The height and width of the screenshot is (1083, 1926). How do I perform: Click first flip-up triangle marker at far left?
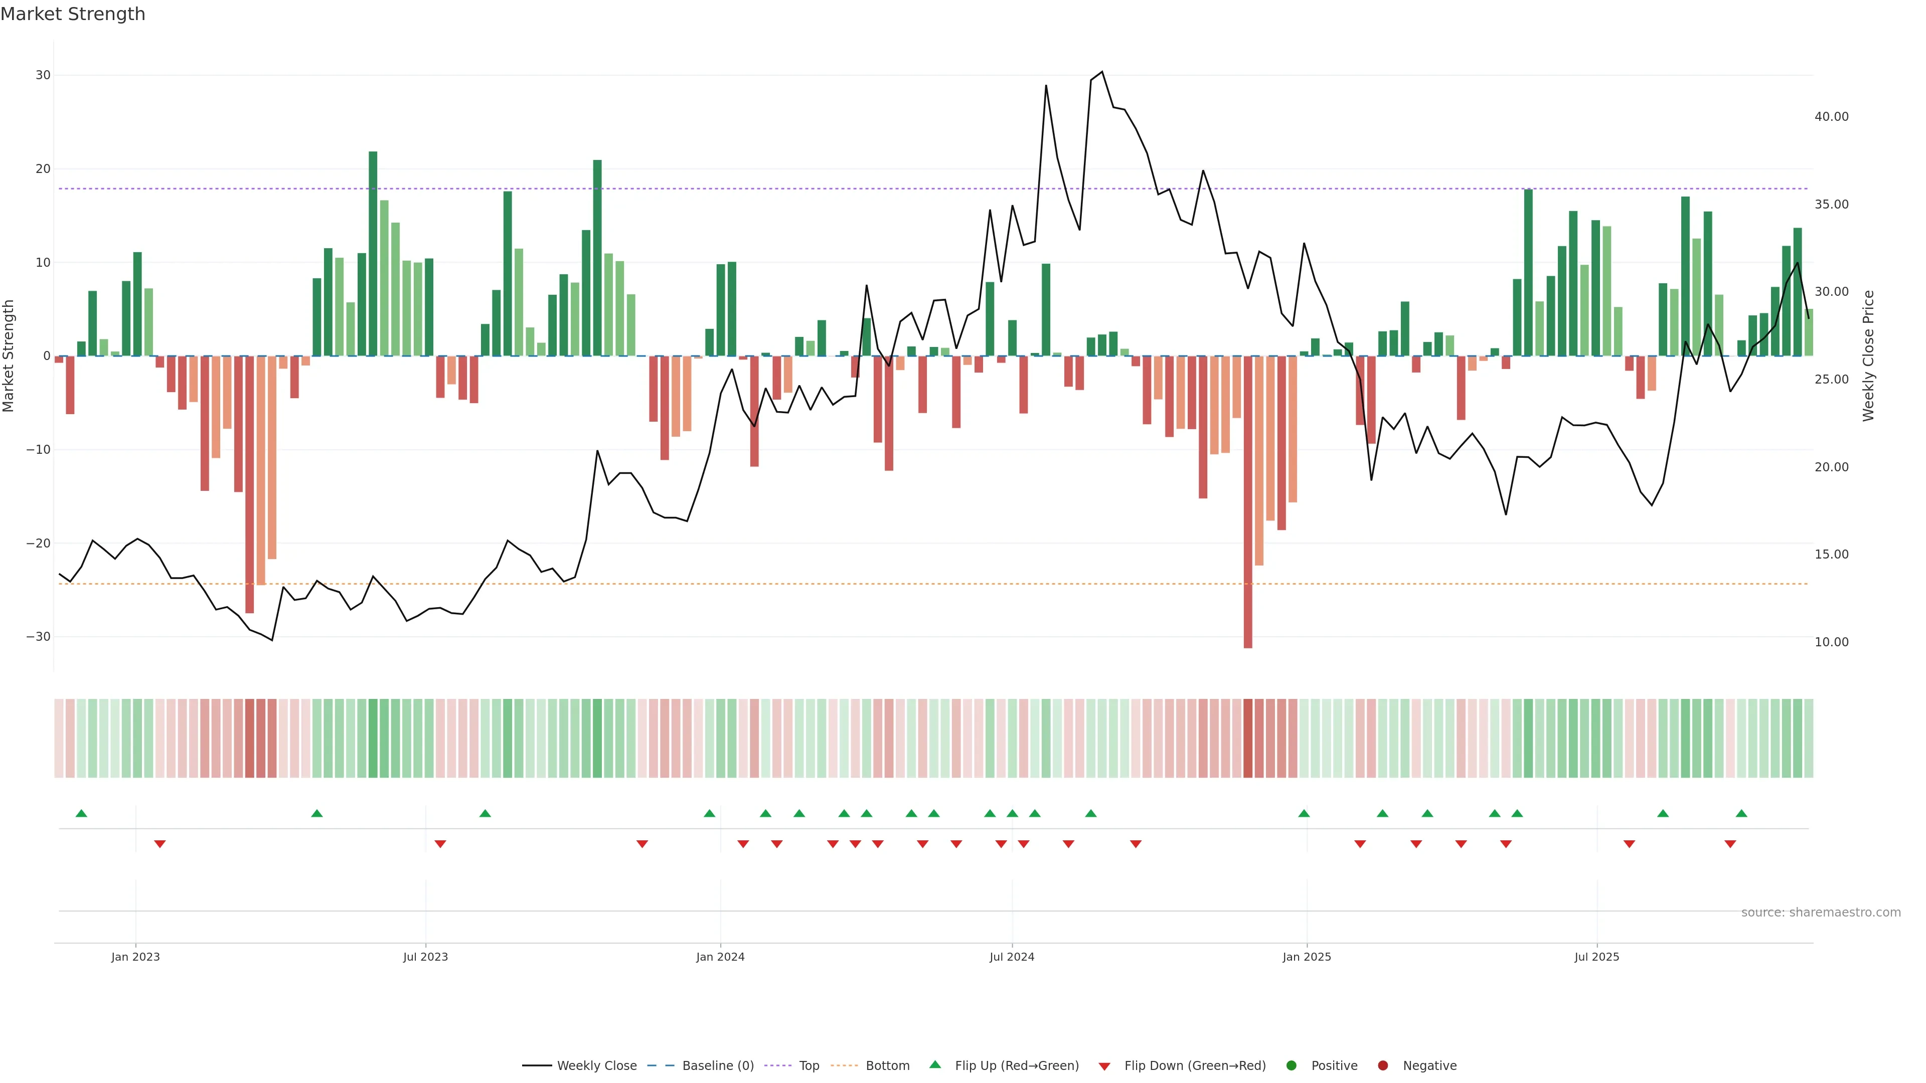pyautogui.click(x=81, y=813)
